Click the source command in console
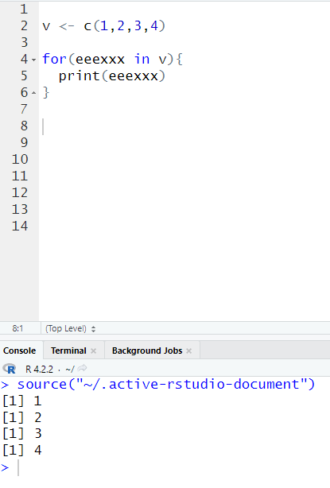 166,385
